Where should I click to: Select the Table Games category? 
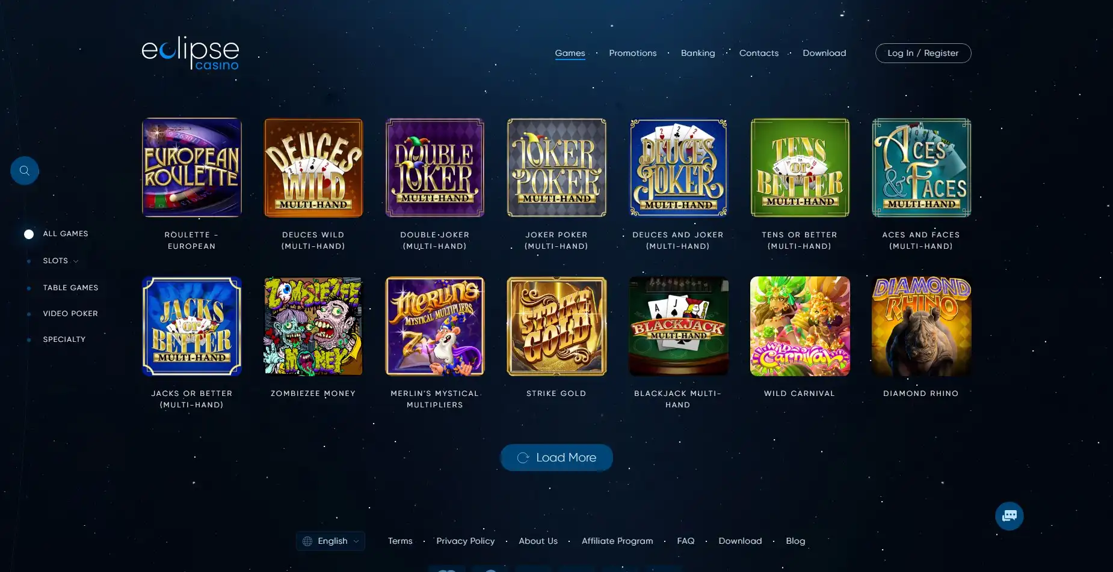pyautogui.click(x=70, y=288)
